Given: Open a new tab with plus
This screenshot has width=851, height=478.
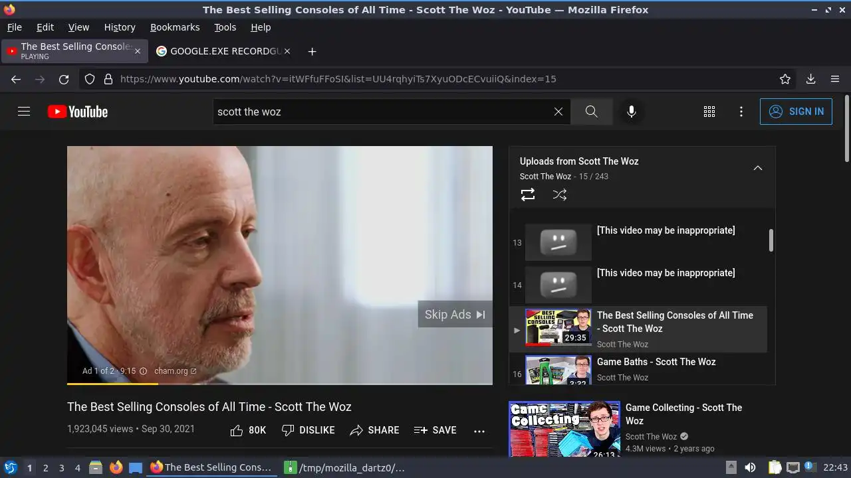Looking at the screenshot, I should click(312, 51).
